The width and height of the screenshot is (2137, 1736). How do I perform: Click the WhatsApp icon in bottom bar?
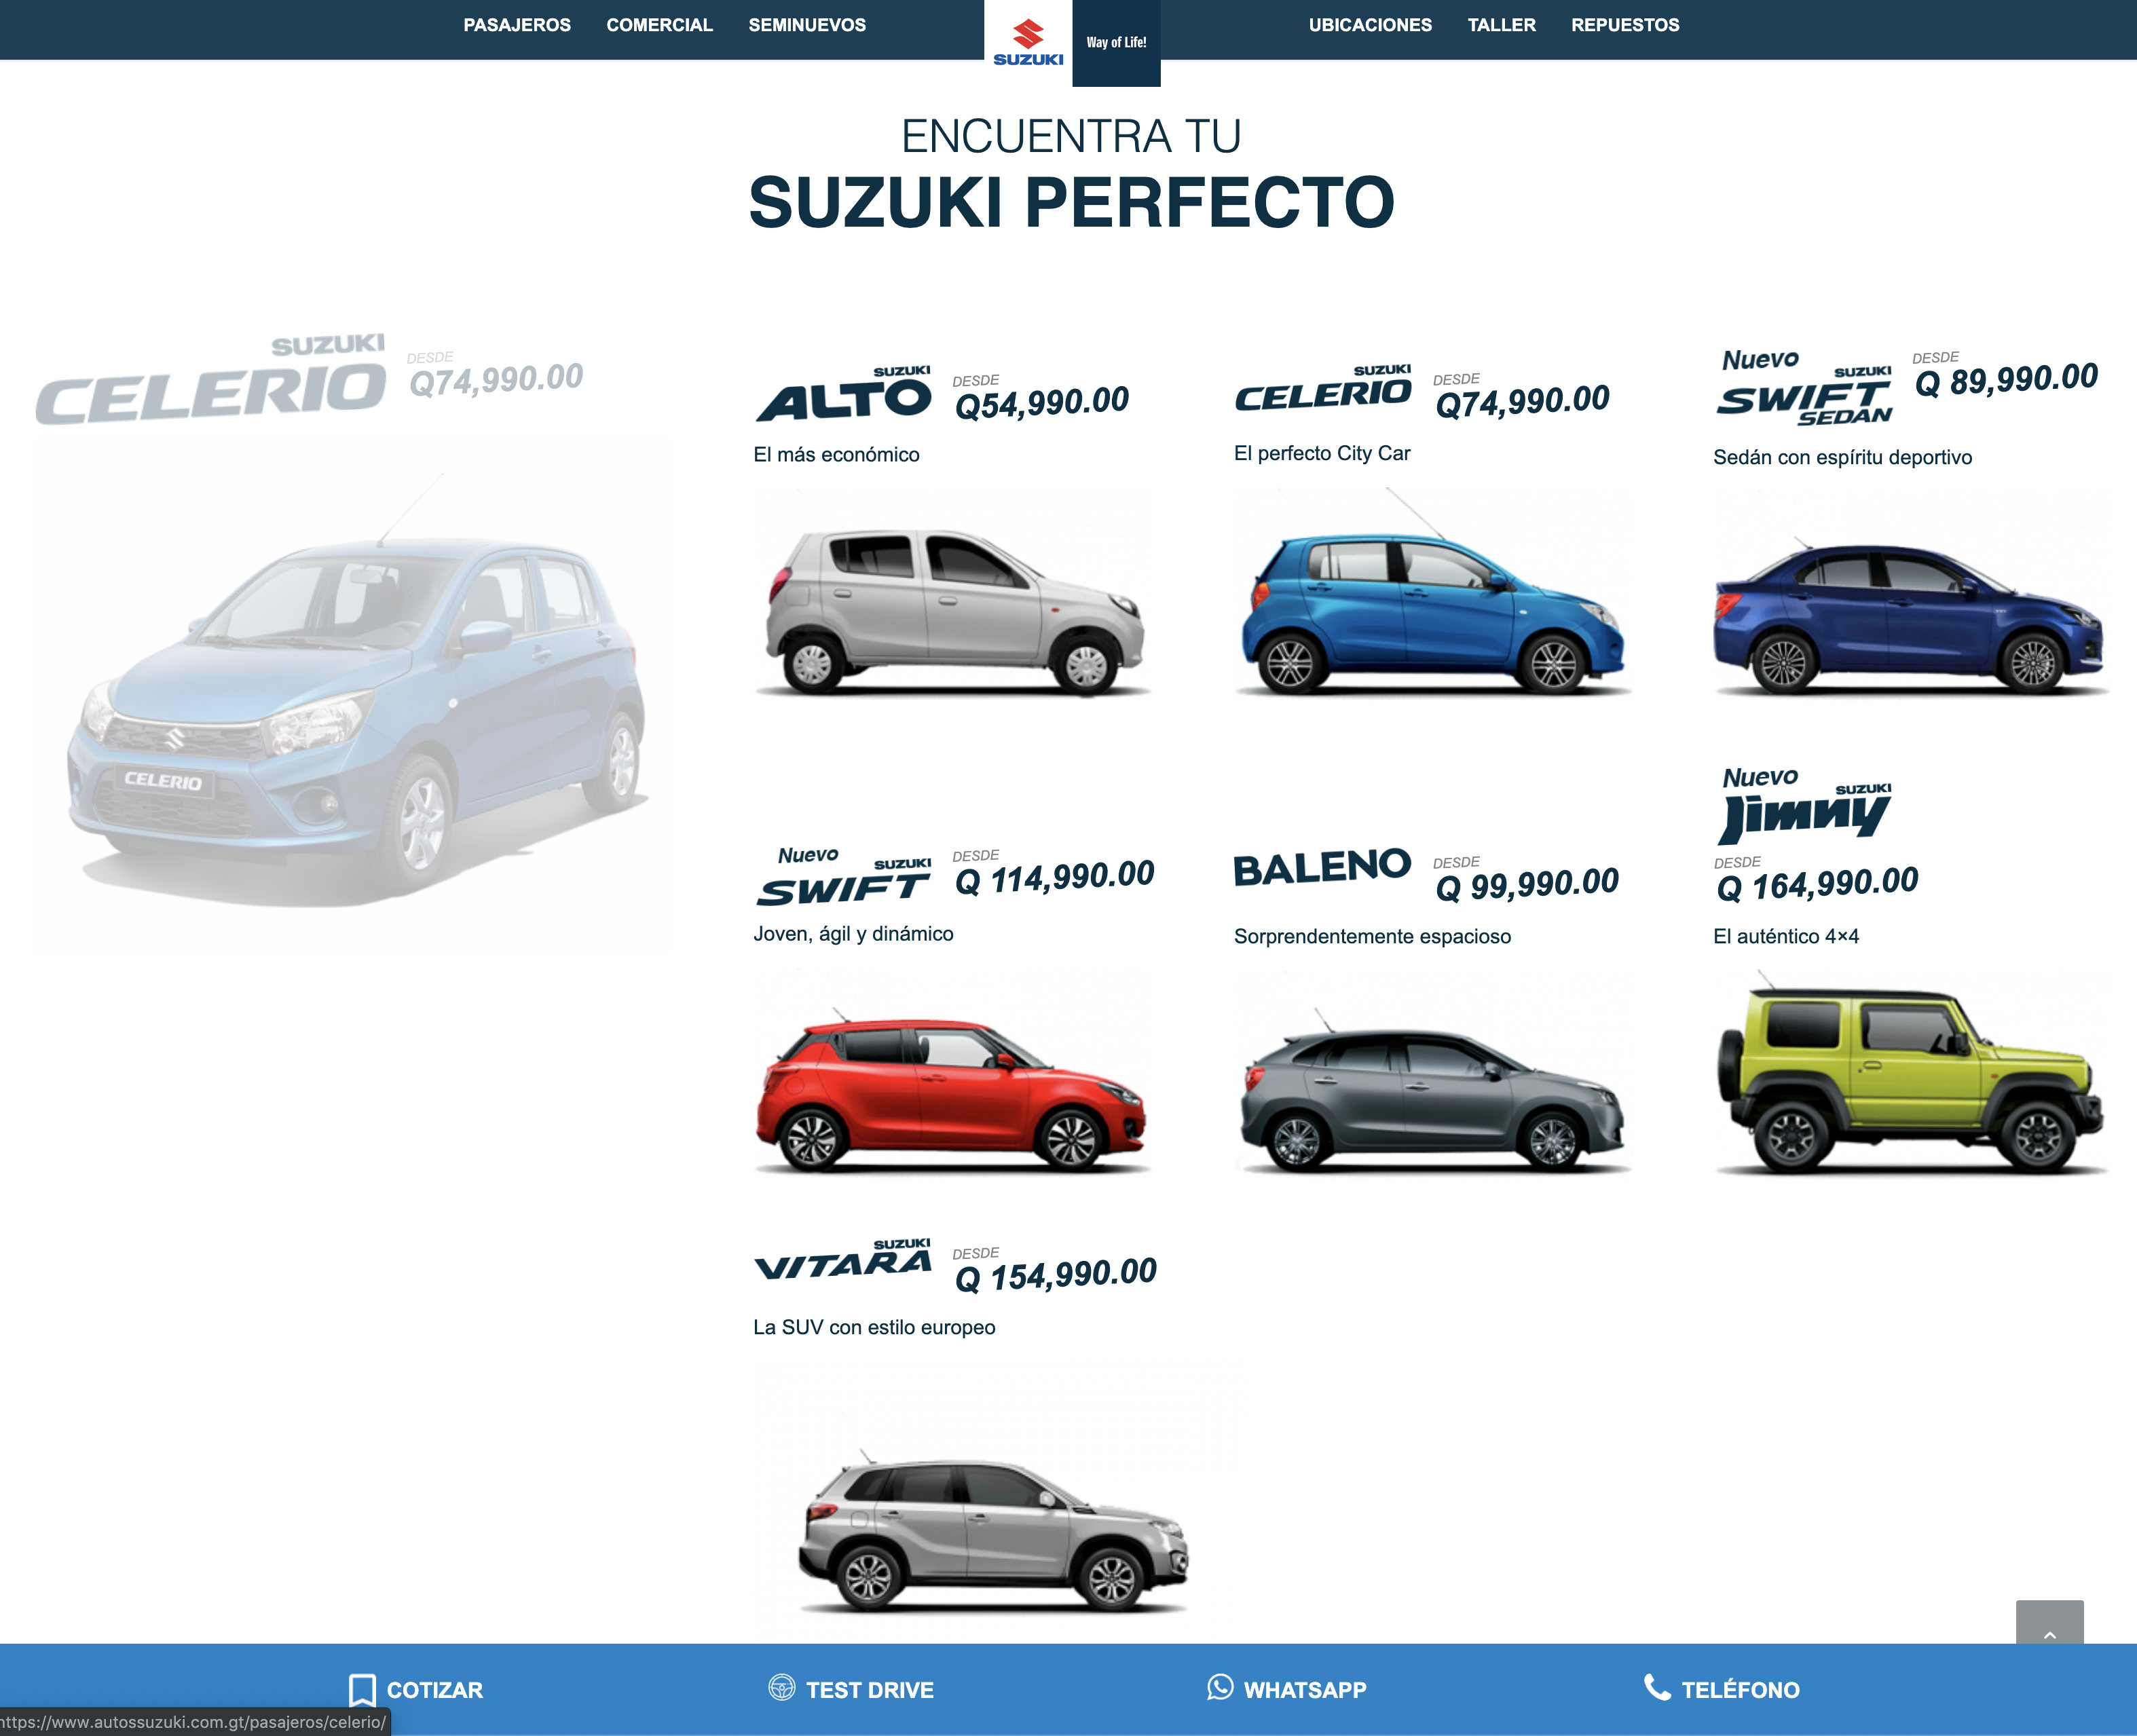(x=1220, y=1688)
